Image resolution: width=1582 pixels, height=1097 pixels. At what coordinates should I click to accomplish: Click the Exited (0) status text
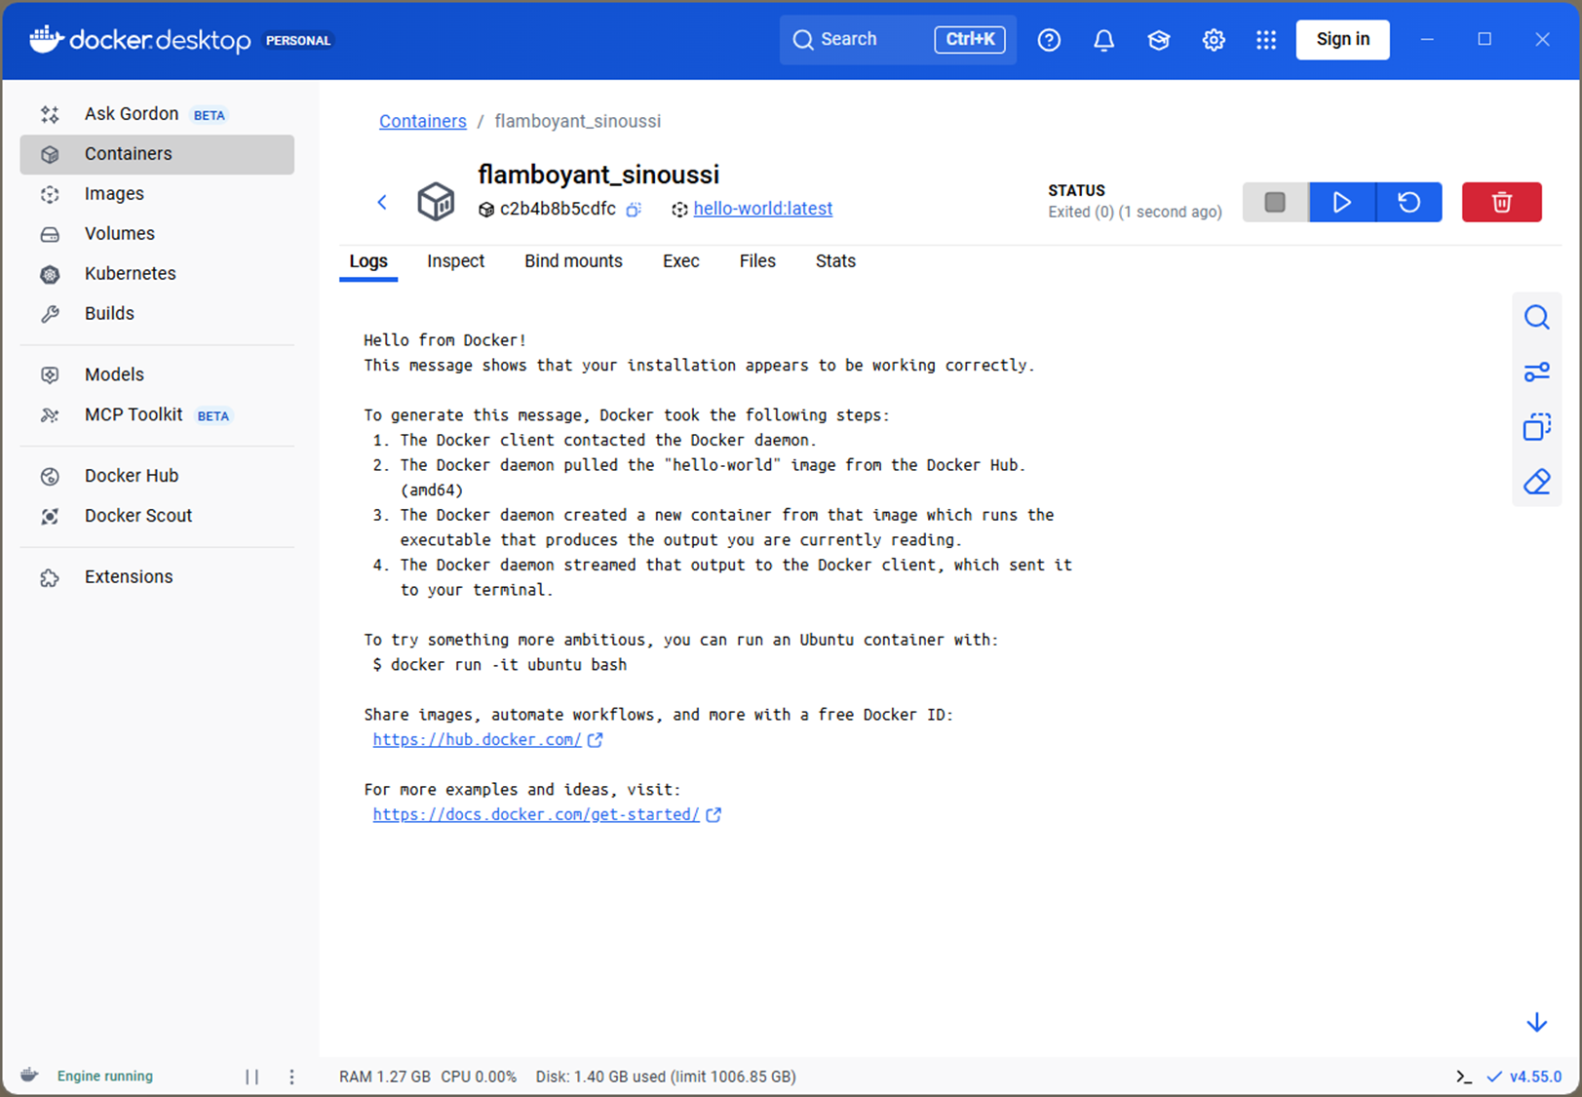1135,212
